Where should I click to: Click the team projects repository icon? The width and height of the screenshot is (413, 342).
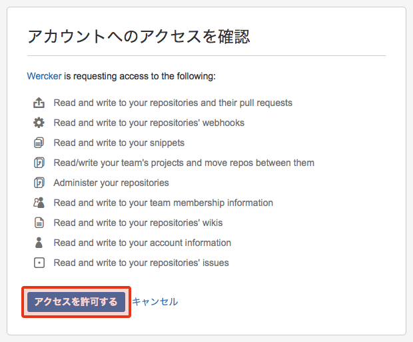[x=39, y=163]
